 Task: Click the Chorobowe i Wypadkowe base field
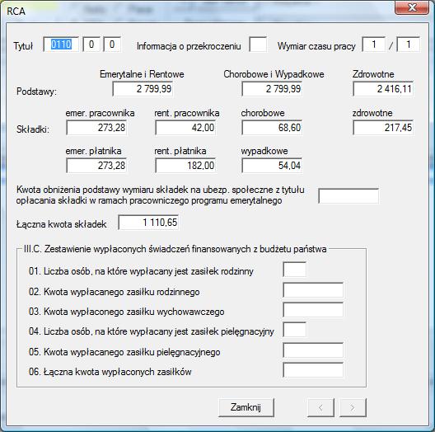click(x=272, y=89)
